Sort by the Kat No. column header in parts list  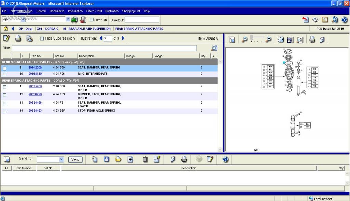(65, 56)
